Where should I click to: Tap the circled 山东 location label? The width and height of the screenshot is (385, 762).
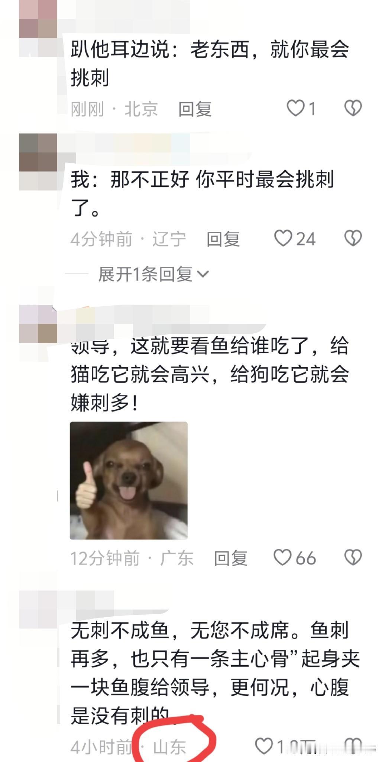pyautogui.click(x=169, y=747)
